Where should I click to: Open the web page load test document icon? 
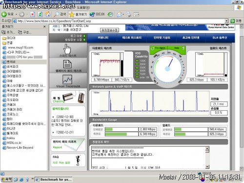tap(67, 64)
